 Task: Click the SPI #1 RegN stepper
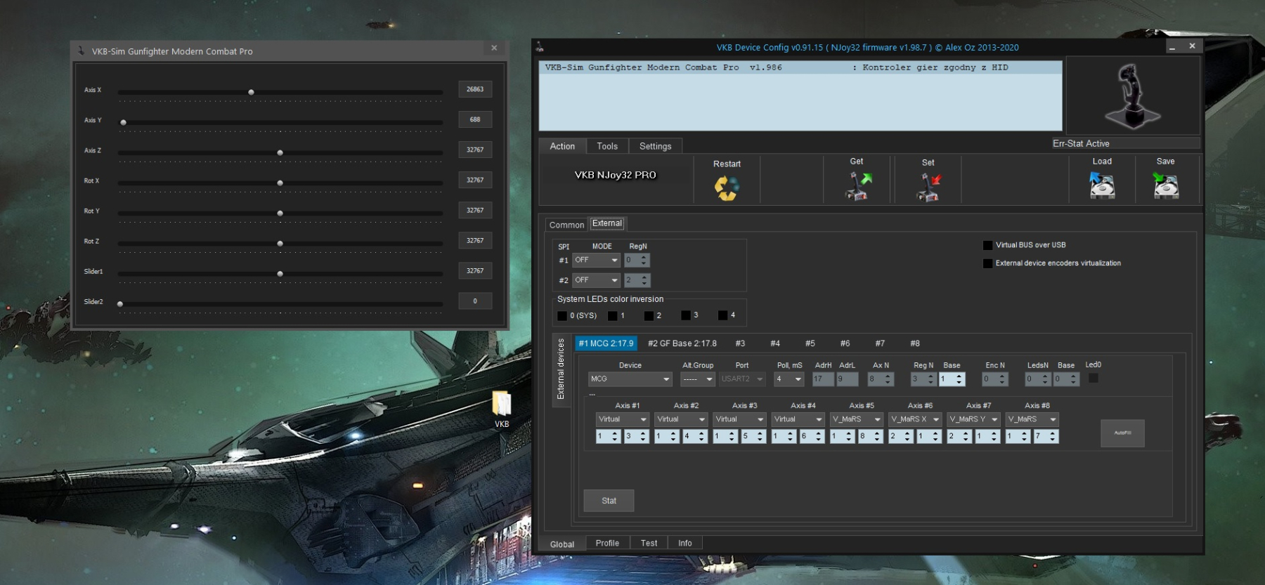(637, 260)
